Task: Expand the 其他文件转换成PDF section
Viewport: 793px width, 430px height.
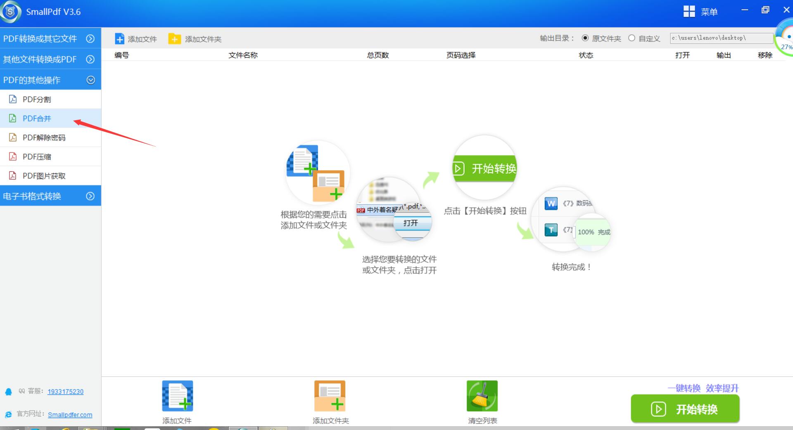Action: [x=50, y=59]
